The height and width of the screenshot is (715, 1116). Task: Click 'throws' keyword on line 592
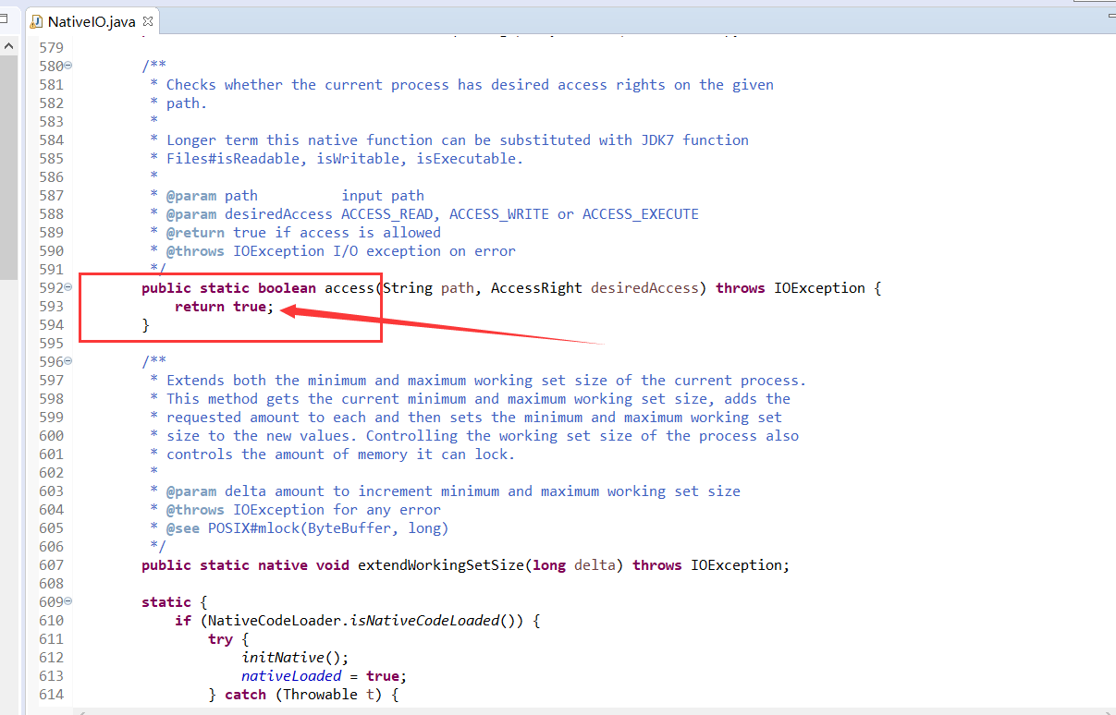click(x=741, y=287)
